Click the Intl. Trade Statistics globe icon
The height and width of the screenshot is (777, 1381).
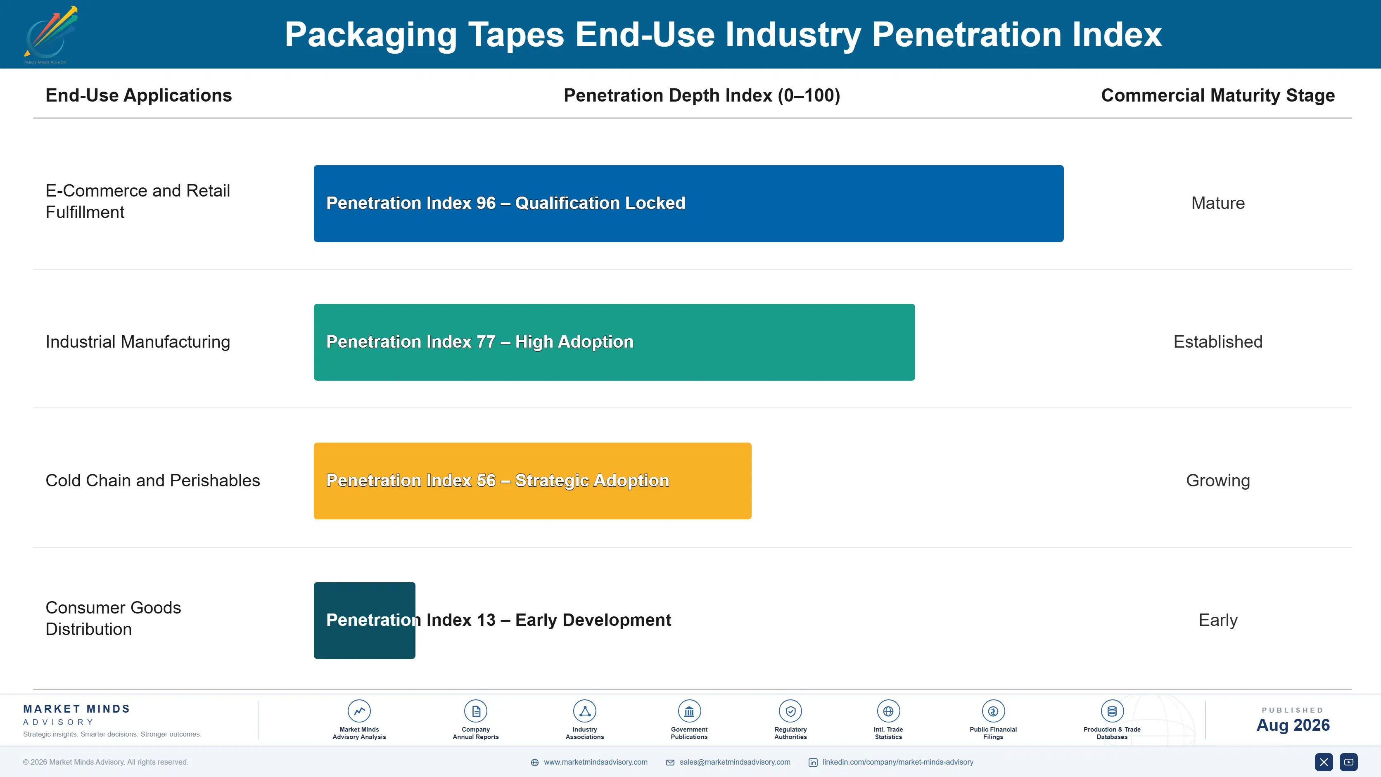coord(888,711)
